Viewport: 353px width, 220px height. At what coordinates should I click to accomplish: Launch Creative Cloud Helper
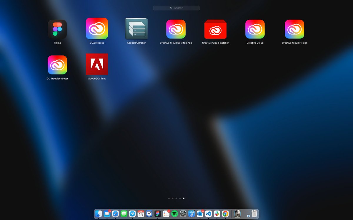coord(294,29)
